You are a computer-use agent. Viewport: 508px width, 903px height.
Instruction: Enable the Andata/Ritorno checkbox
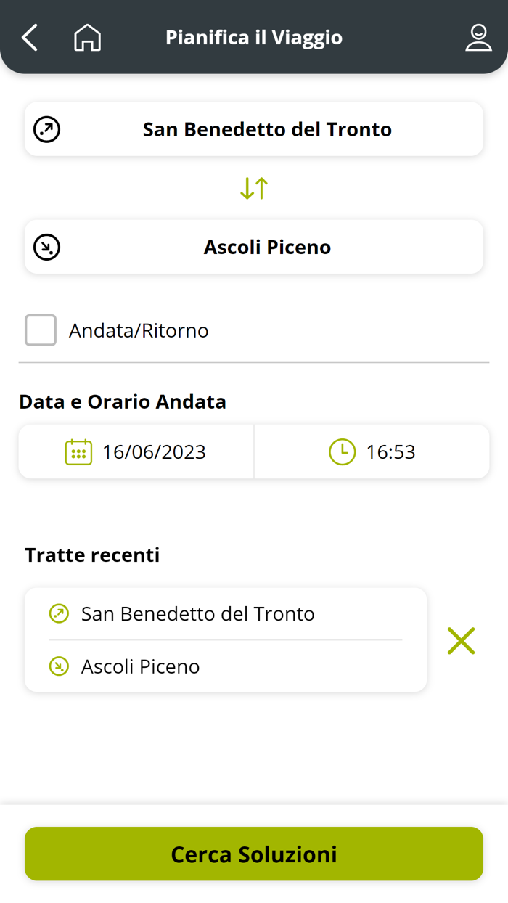[x=40, y=330]
